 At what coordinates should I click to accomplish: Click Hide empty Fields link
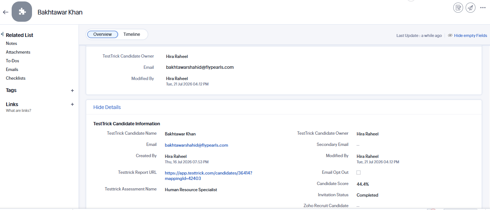[x=470, y=35]
